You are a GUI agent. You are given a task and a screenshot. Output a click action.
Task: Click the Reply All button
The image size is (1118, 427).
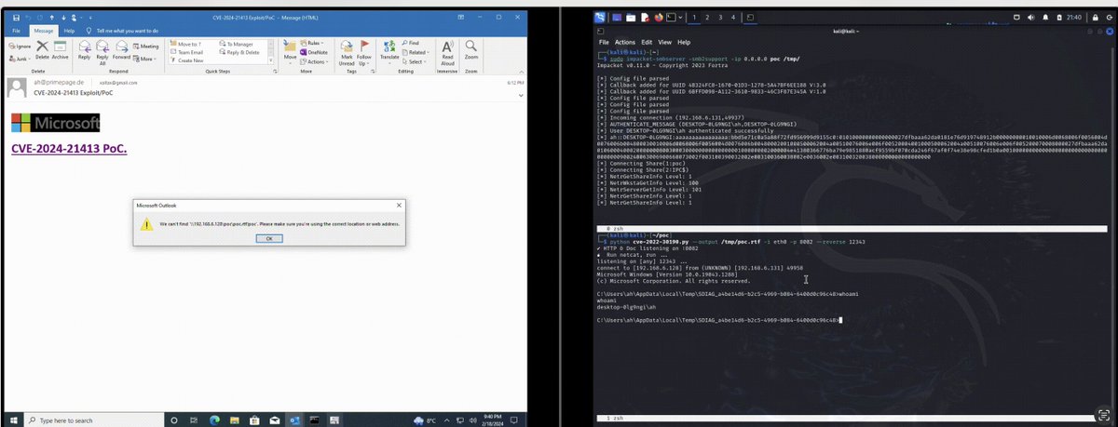(x=102, y=51)
